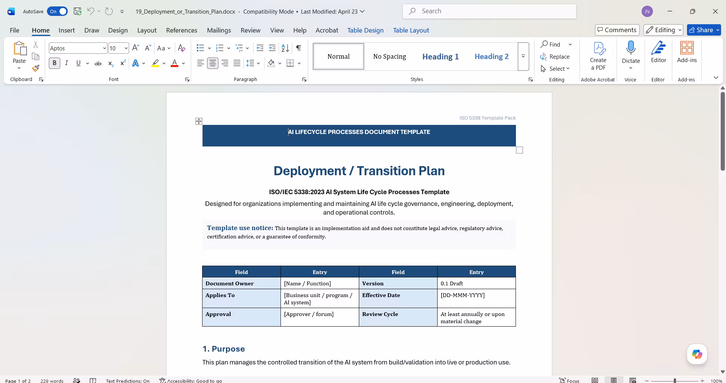Screen dimensions: 726x383
Task: Switch to the Insert tab
Action: point(67,30)
